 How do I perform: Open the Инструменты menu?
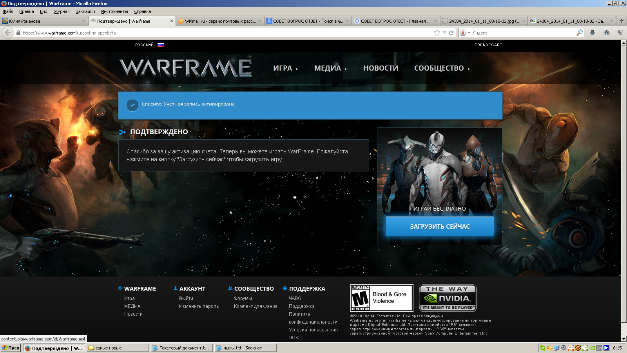coord(114,11)
